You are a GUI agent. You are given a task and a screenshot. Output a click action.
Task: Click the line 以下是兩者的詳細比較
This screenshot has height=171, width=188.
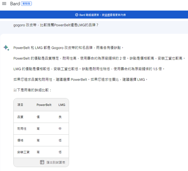pyautogui.click(x=32, y=90)
